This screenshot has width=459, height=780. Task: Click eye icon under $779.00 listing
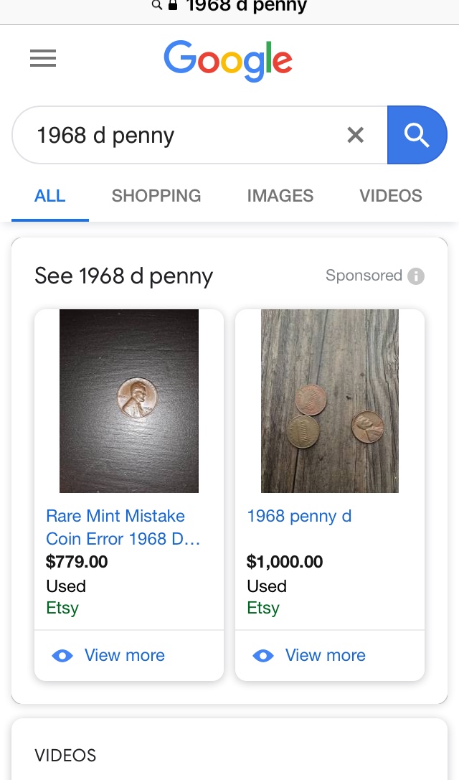(x=62, y=656)
